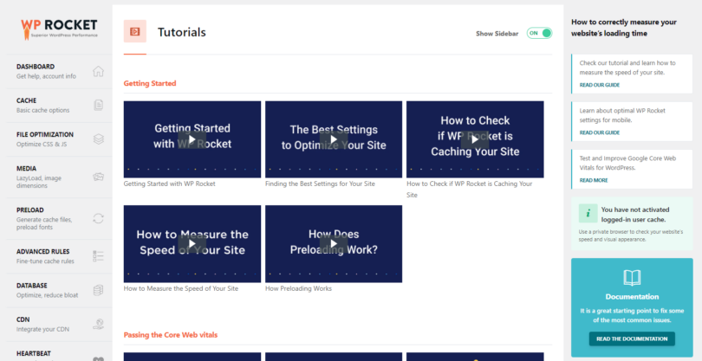Screen dimensions: 702x361
Task: Click the Check our tutorial description text
Action: (x=627, y=68)
